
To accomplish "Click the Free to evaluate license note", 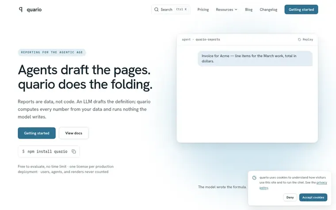I will click(65, 169).
